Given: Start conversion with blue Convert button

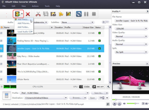Looking at the screenshot, I should (x=79, y=14).
